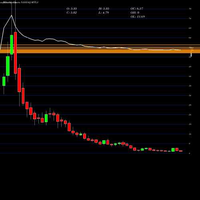Click the price axis label '49'
This screenshot has height=200, width=200.
[190, 67]
